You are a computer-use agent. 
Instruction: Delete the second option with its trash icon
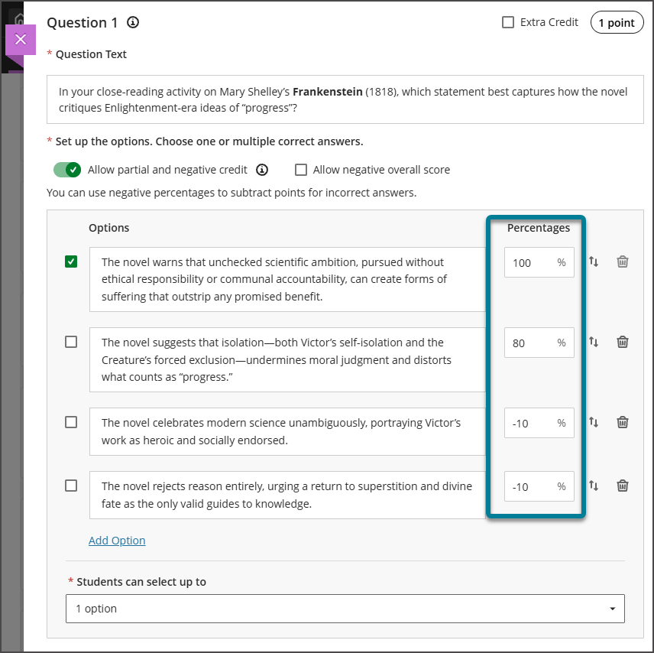pyautogui.click(x=623, y=342)
